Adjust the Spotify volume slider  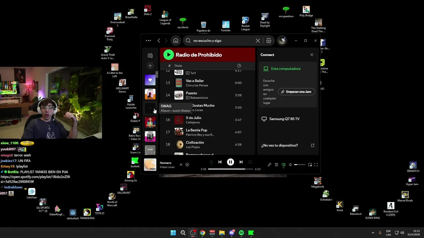pos(300,165)
